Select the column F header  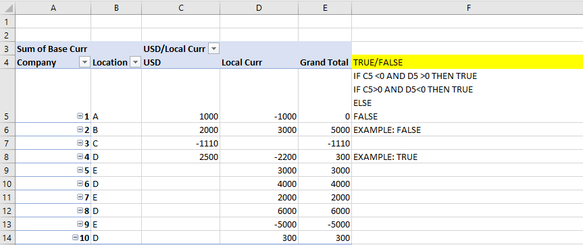pos(467,7)
